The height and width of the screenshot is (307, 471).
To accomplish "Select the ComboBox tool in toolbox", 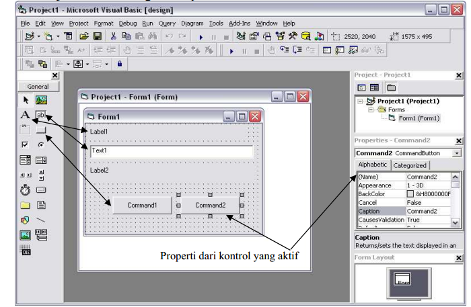I will 26,160.
